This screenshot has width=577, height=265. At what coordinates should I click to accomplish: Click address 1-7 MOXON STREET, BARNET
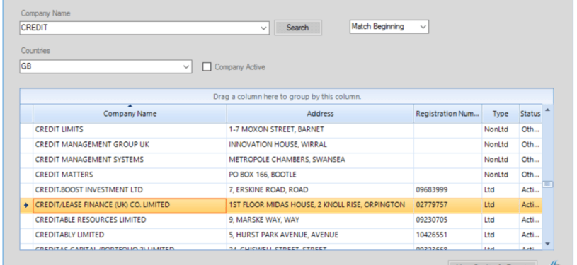point(276,129)
